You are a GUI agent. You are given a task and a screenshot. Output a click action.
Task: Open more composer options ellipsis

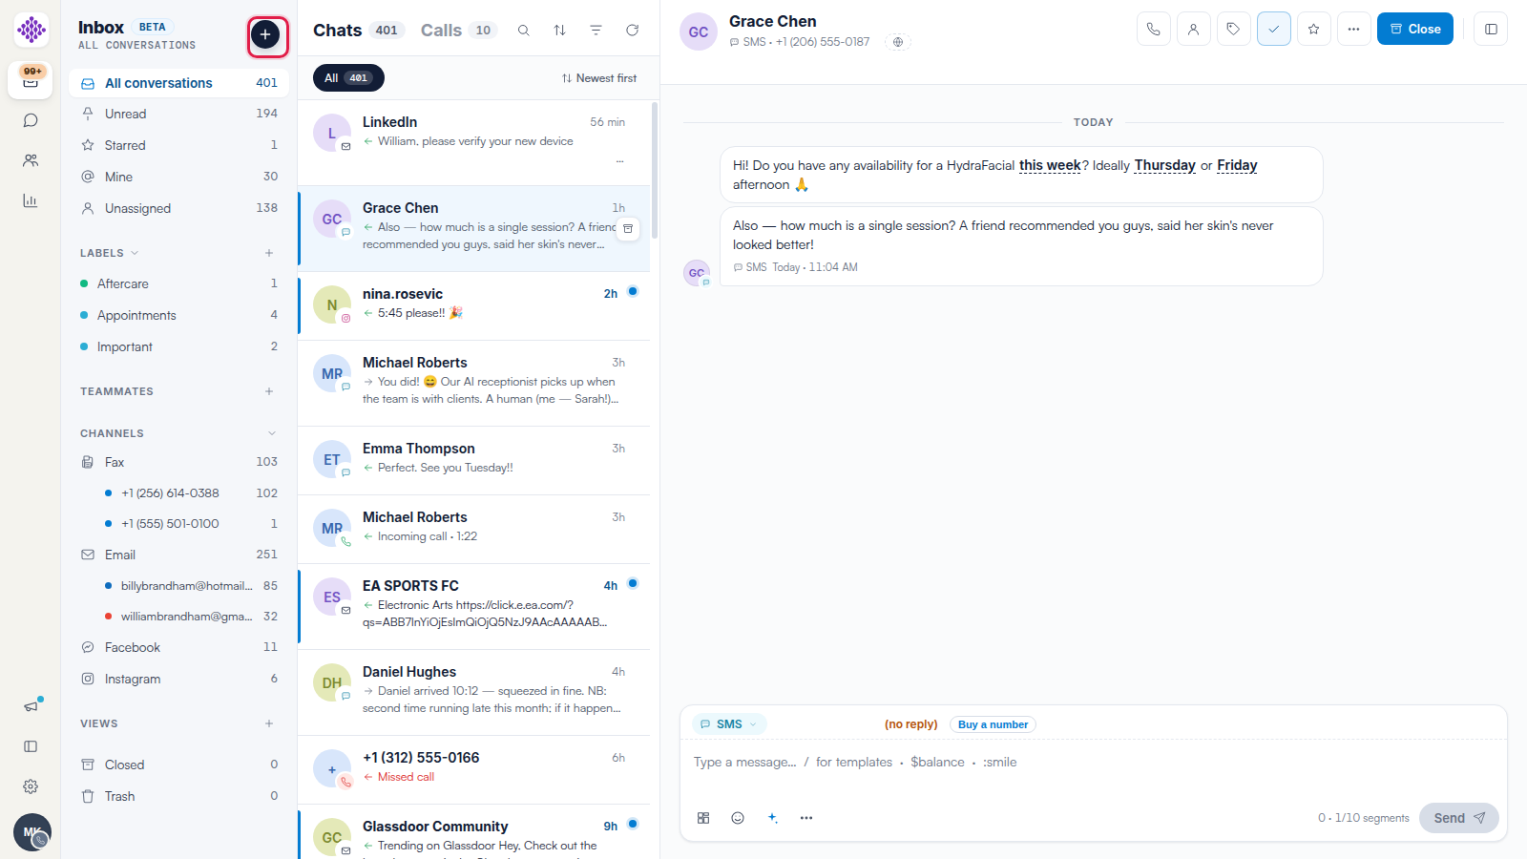tap(806, 818)
